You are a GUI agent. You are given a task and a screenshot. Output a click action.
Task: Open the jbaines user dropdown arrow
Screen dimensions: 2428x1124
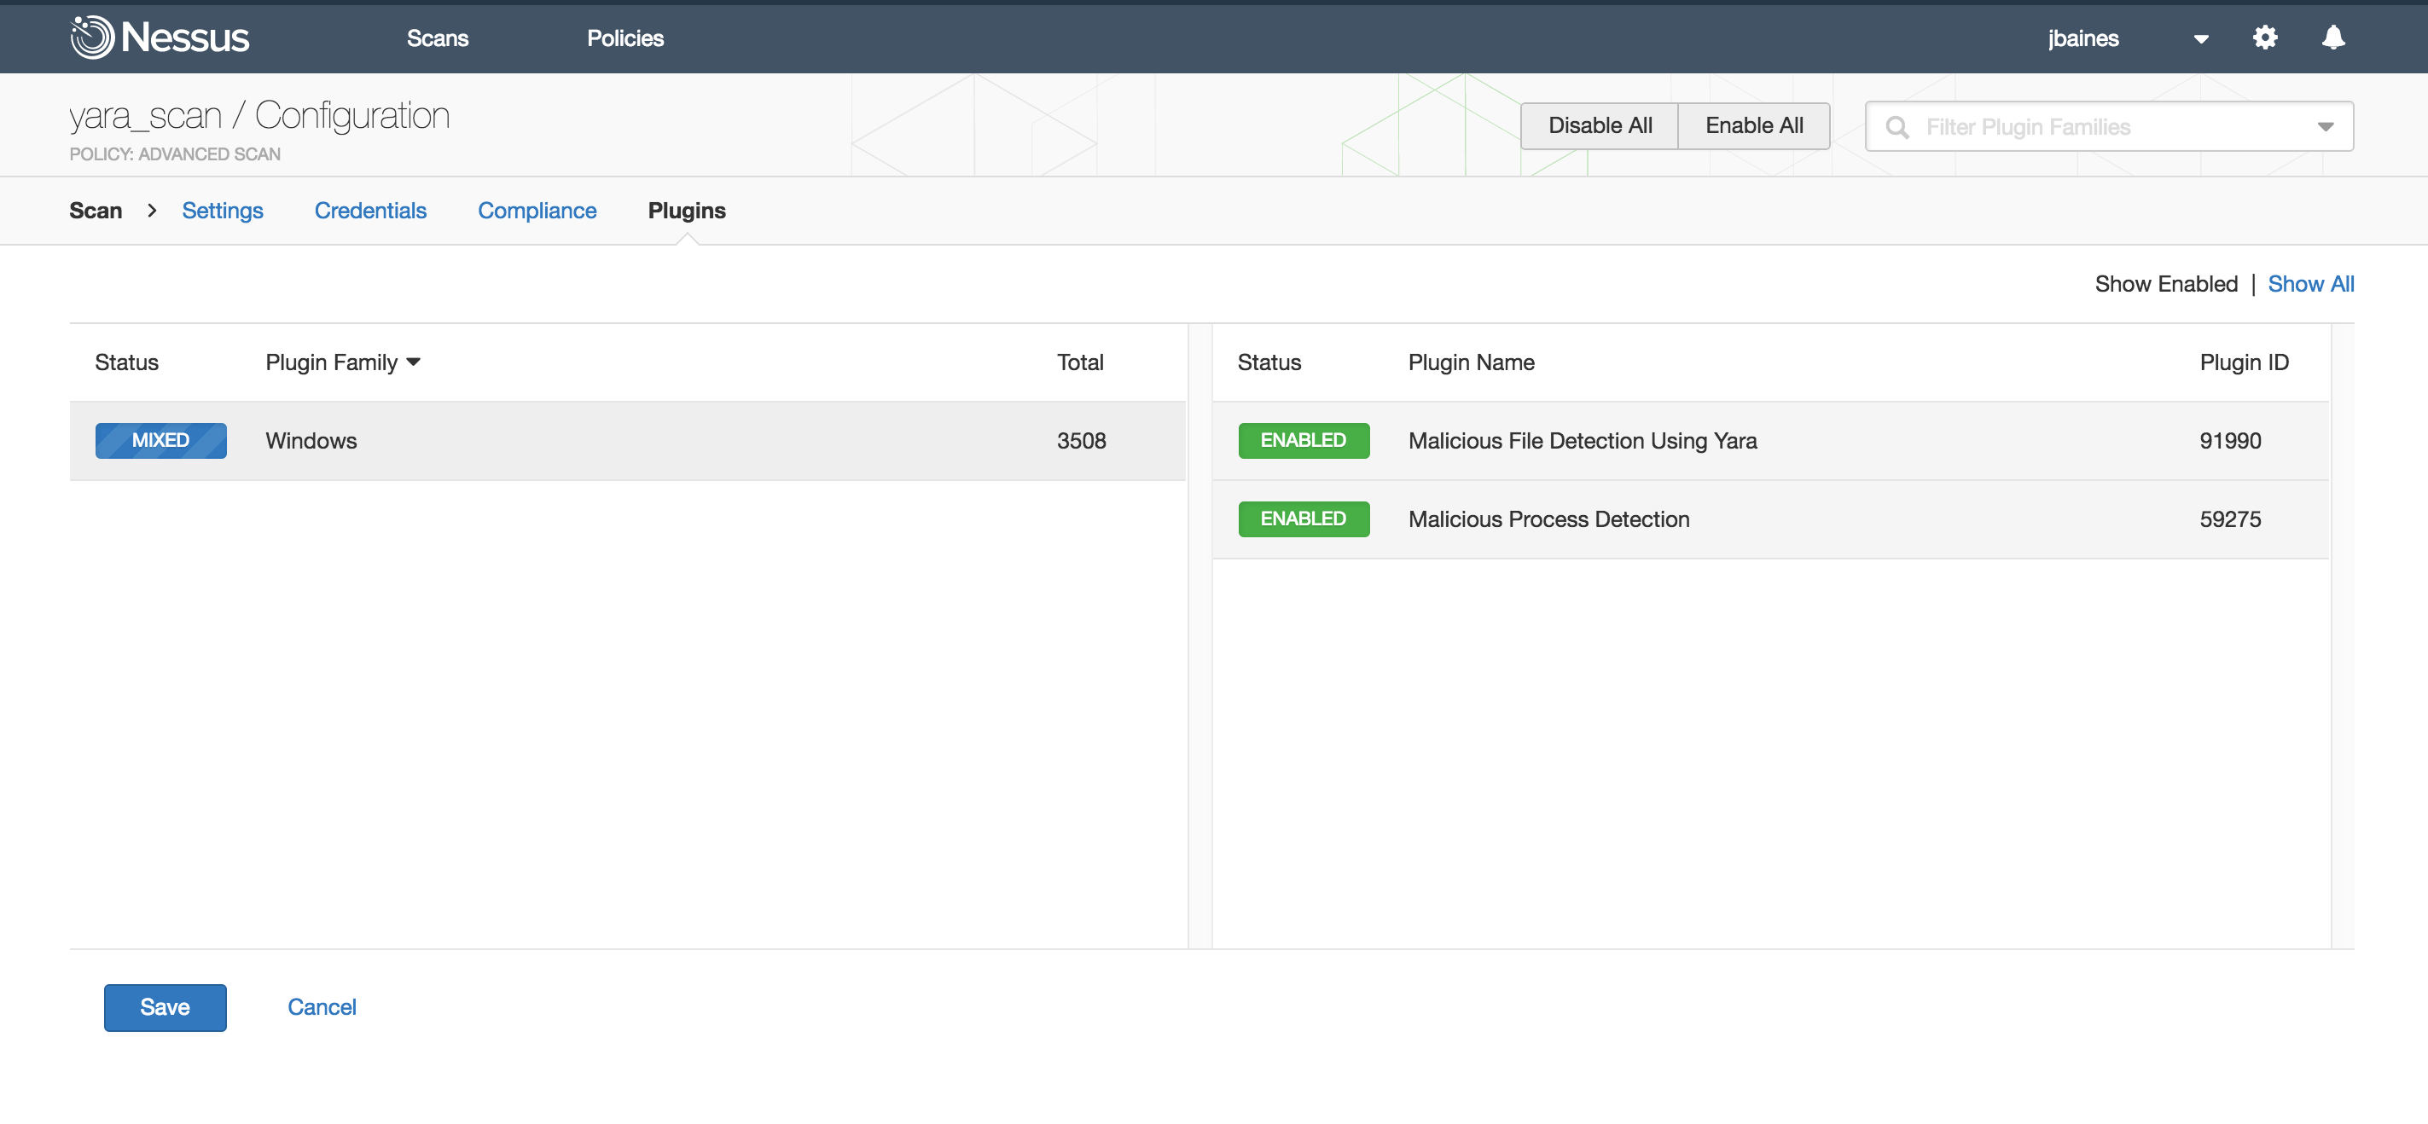point(2201,38)
